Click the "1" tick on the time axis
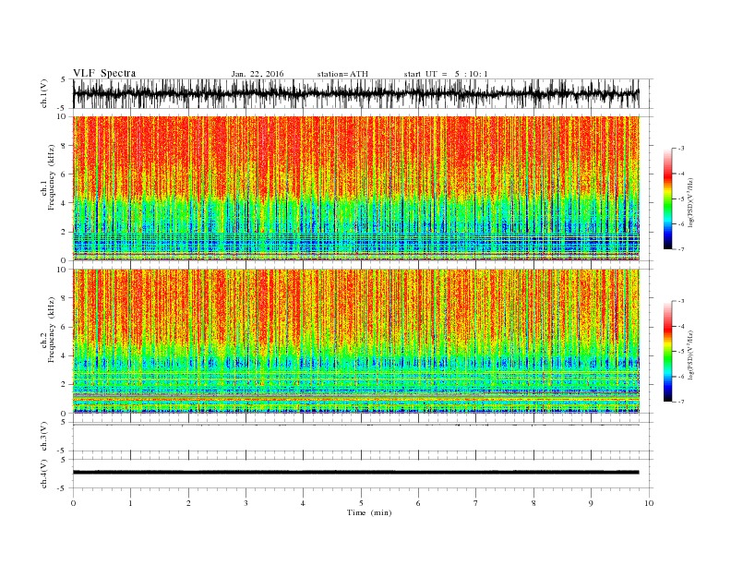This screenshot has height=565, width=731. tap(130, 503)
